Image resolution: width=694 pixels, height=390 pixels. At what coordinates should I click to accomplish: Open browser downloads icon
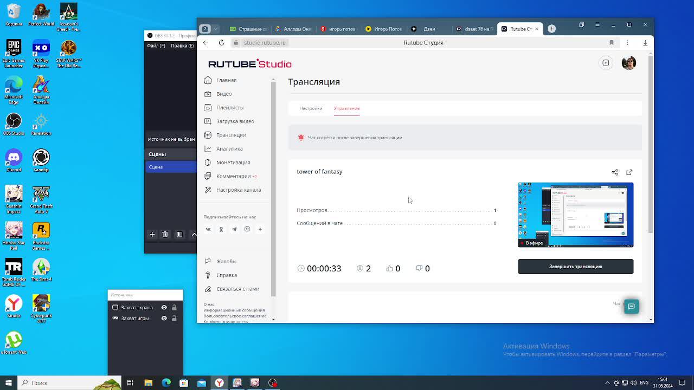point(645,42)
